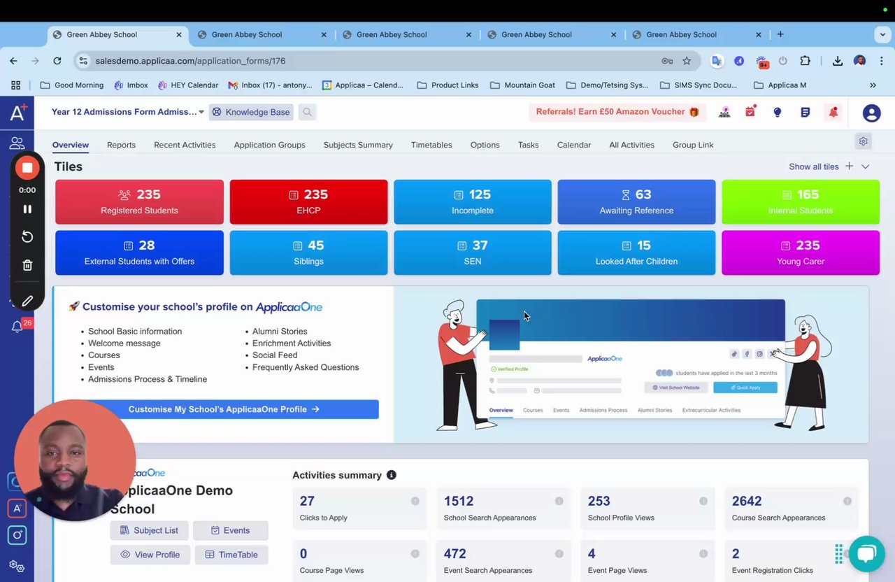
Task: Open the Application Groups tab
Action: [x=269, y=145]
